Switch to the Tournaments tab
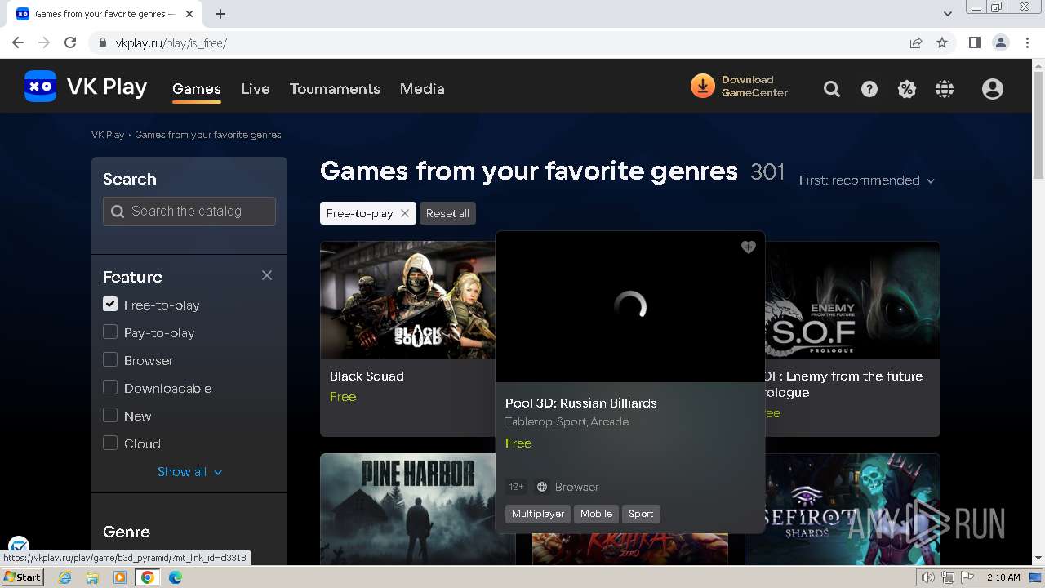Viewport: 1045px width, 588px height. [x=335, y=89]
